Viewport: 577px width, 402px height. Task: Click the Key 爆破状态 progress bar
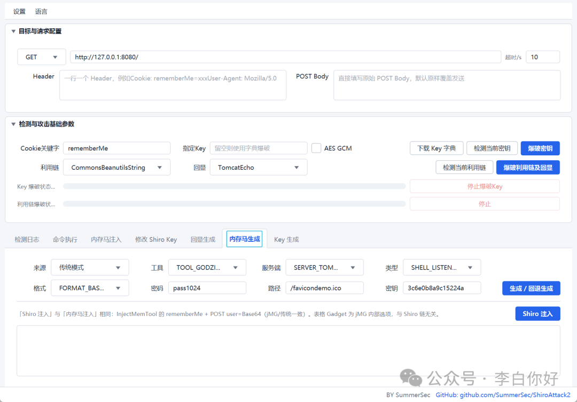coord(235,186)
